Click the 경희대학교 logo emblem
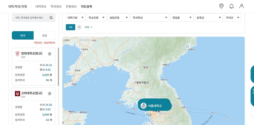Screen dimensions: 254x125 pyautogui.click(x=17, y=54)
